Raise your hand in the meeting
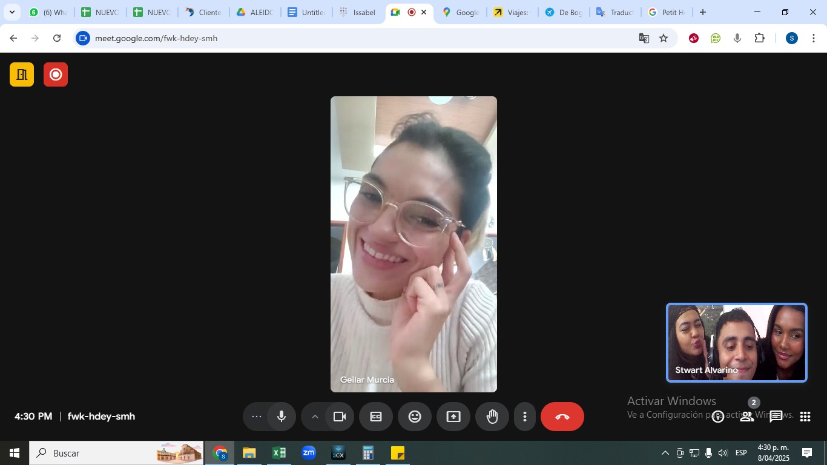Viewport: 827px width, 465px height. [x=492, y=417]
